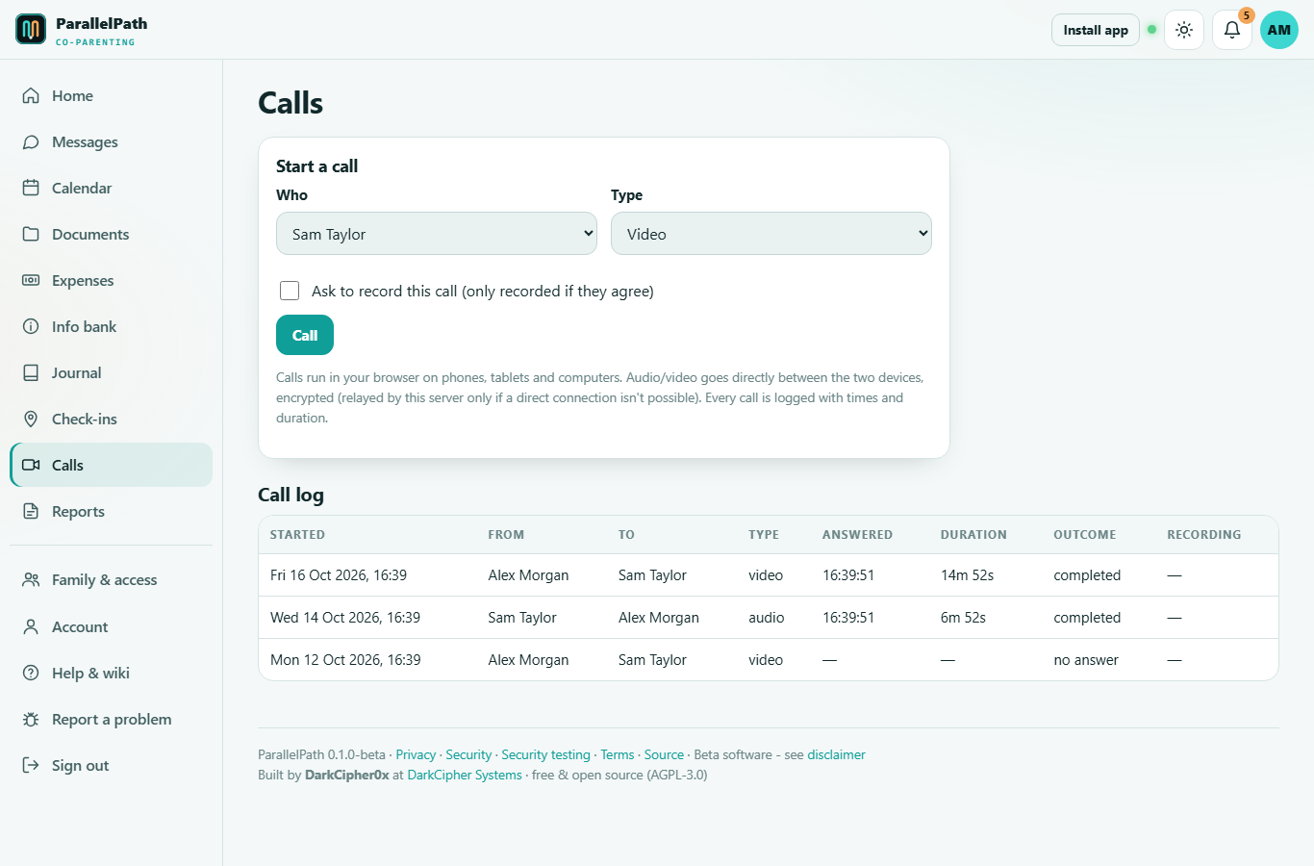Navigate to the Expenses menu item
The width and height of the screenshot is (1314, 866).
(x=111, y=280)
